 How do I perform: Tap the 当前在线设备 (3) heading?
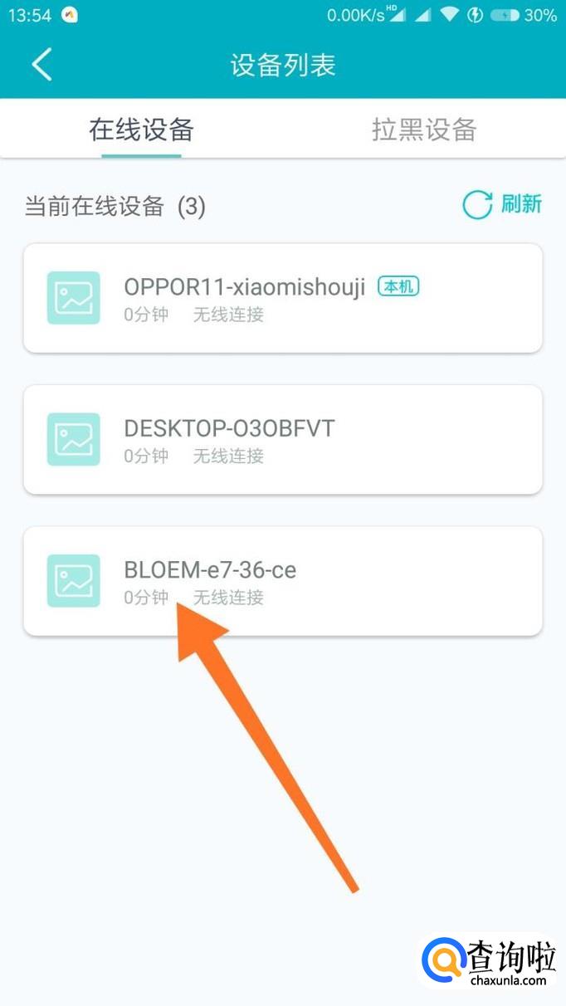[115, 206]
